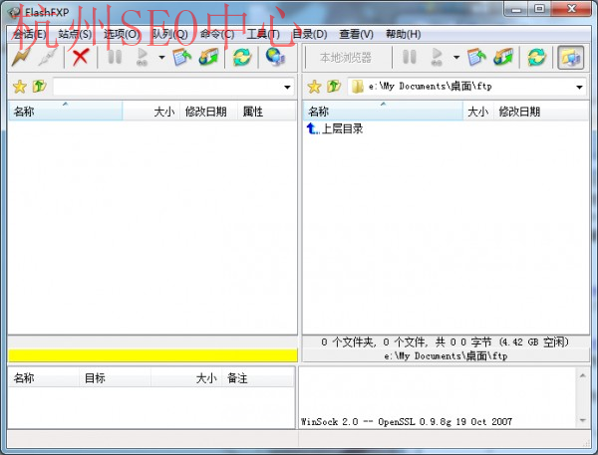Refresh the right local pane
598x455 pixels.
536,57
